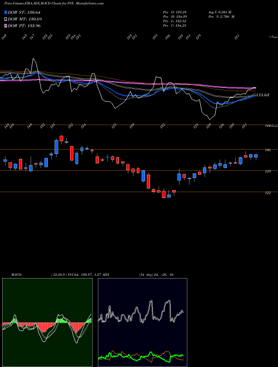278x367 pixels.
Task: Select the 'DOW PT: 133.96' legend label
Action: [x=24, y=26]
